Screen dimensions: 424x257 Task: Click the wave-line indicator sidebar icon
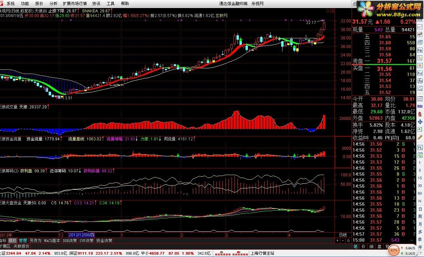pos(420,99)
